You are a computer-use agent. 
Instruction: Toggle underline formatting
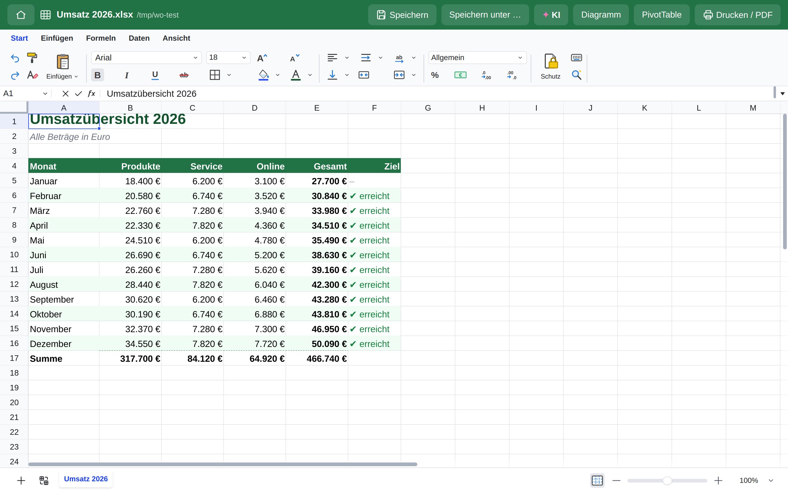(155, 75)
